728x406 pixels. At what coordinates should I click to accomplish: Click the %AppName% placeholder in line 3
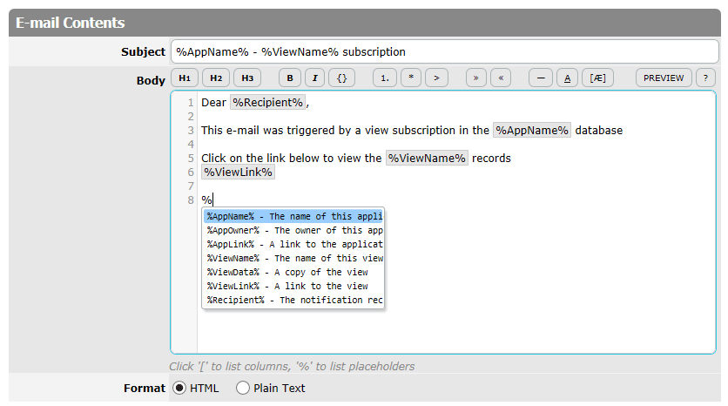[x=532, y=131]
